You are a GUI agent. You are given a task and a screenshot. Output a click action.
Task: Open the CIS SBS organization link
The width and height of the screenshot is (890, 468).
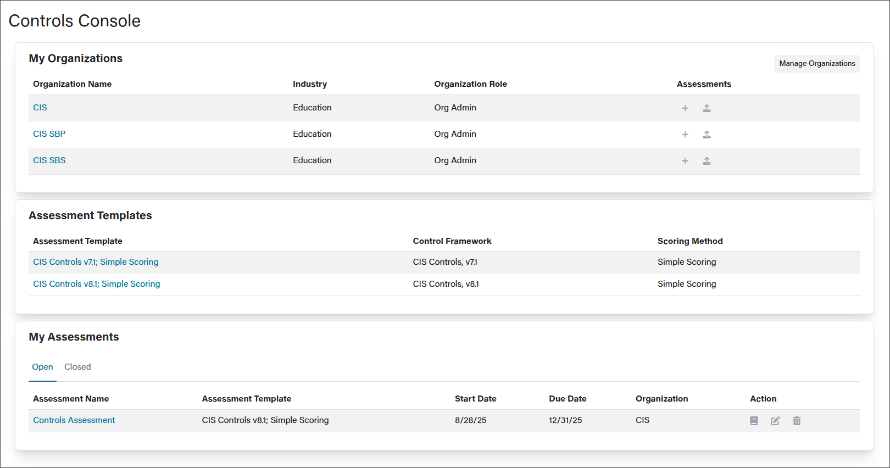coord(49,160)
